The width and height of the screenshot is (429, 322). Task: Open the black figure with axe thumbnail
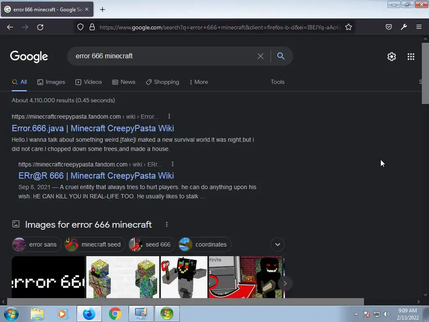click(184, 277)
